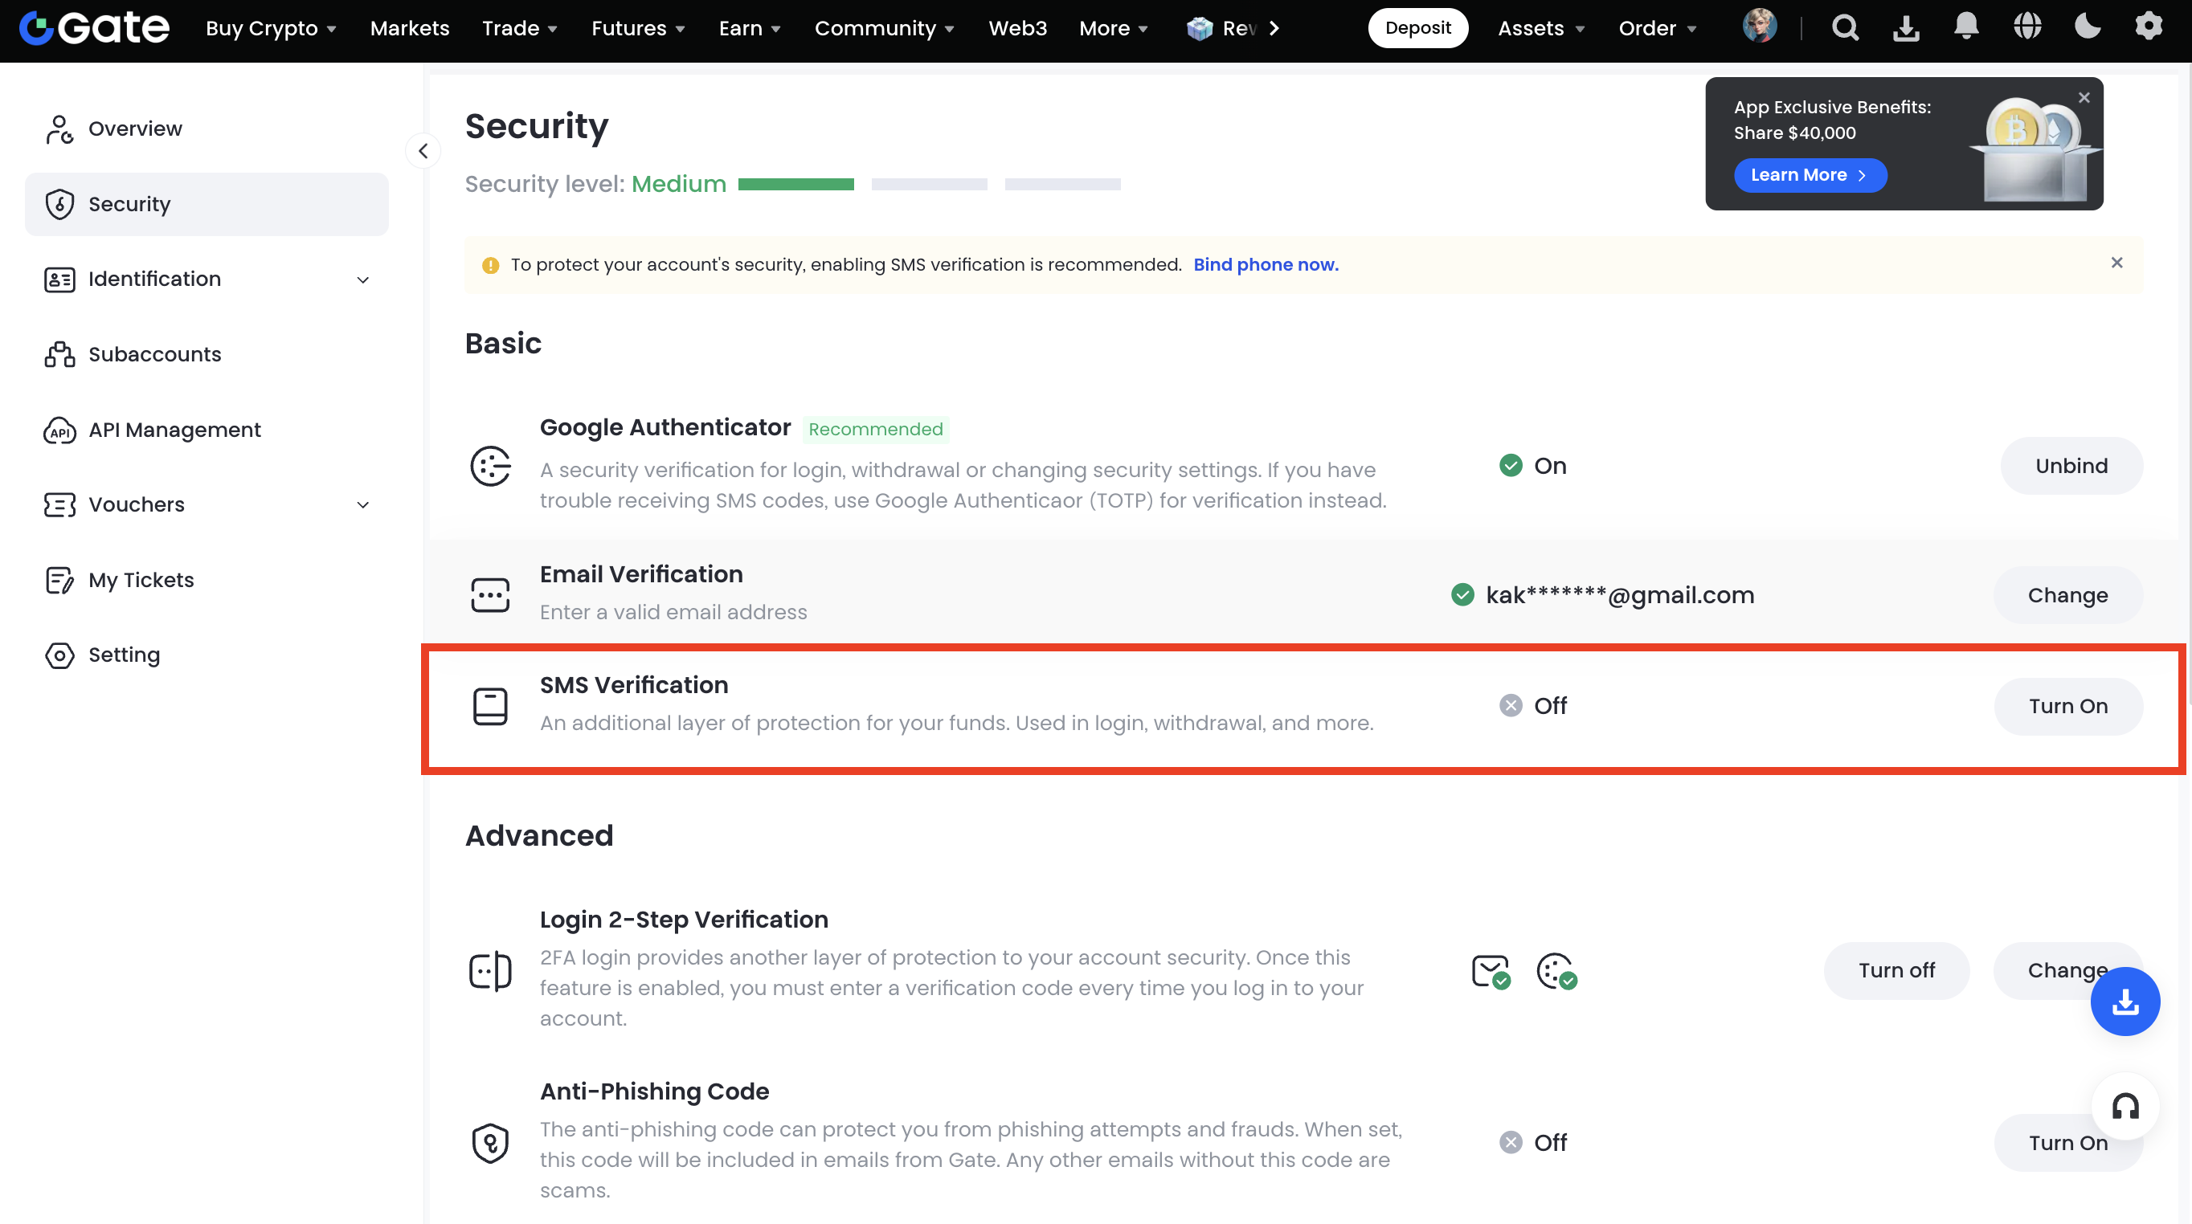The image size is (2192, 1224).
Task: Open settings gear icon in header
Action: point(2149,27)
